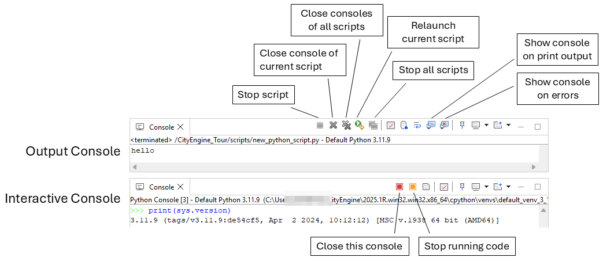603x261 pixels.
Task: Click Stop script in the Output Console
Action: 320,125
